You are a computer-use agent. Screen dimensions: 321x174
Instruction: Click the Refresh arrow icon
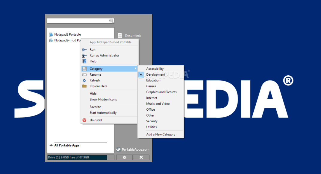84,80
